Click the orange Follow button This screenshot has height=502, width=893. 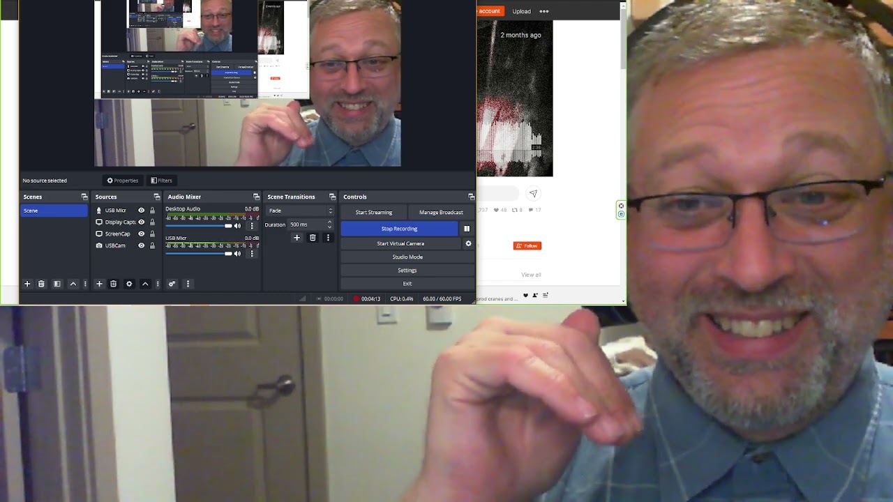[527, 245]
